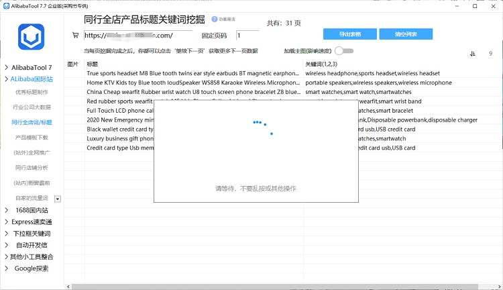Click the keywords cell ending 'Disposable powerbank,disposable charger'
Image resolution: width=503 pixels, height=290 pixels.
(418, 119)
